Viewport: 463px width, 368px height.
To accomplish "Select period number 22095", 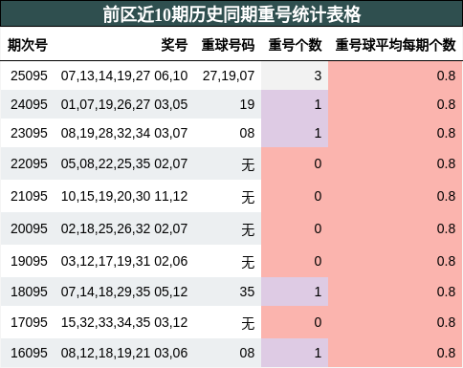I will point(29,163).
